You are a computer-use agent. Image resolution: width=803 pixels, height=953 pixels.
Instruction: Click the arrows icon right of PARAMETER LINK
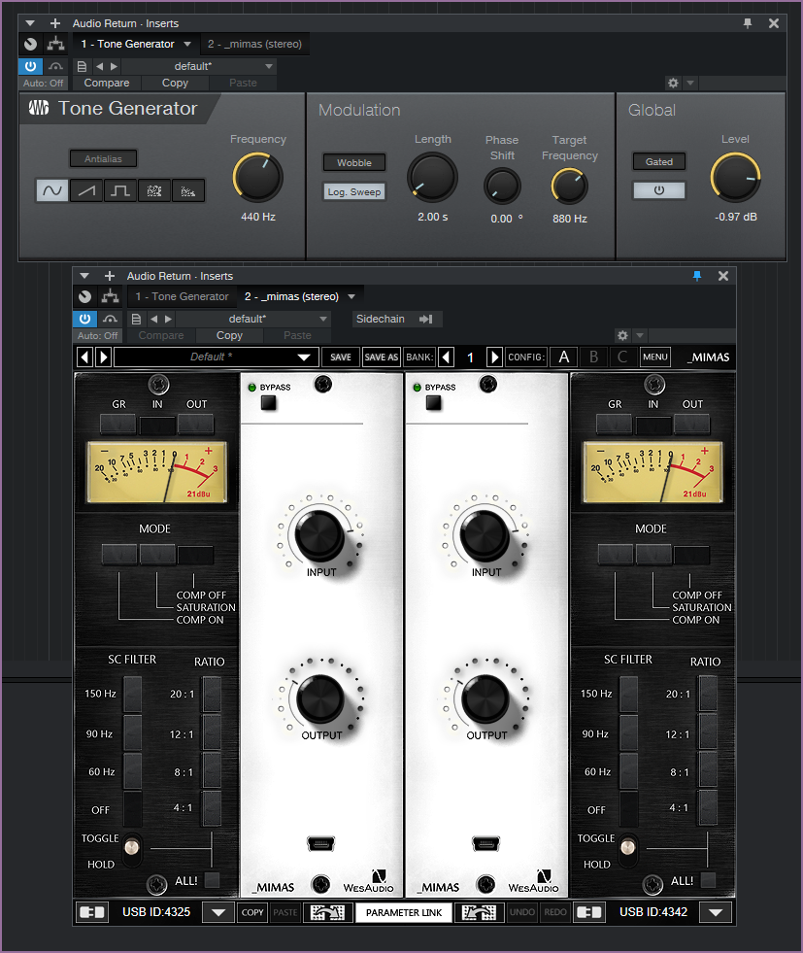tap(480, 912)
